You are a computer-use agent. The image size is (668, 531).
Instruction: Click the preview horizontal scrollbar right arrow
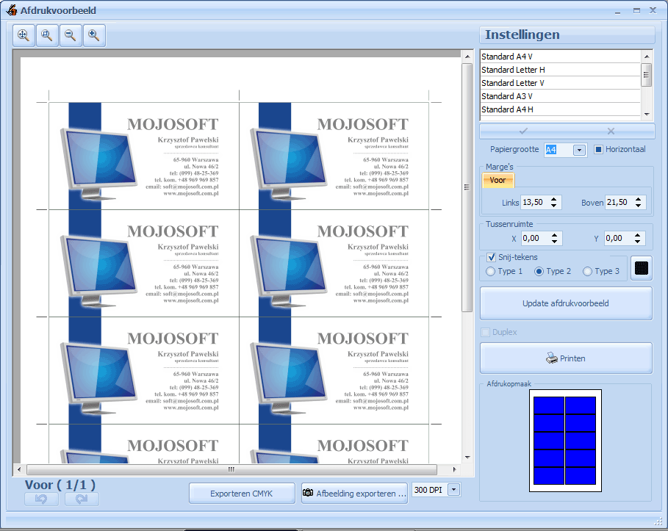click(455, 469)
